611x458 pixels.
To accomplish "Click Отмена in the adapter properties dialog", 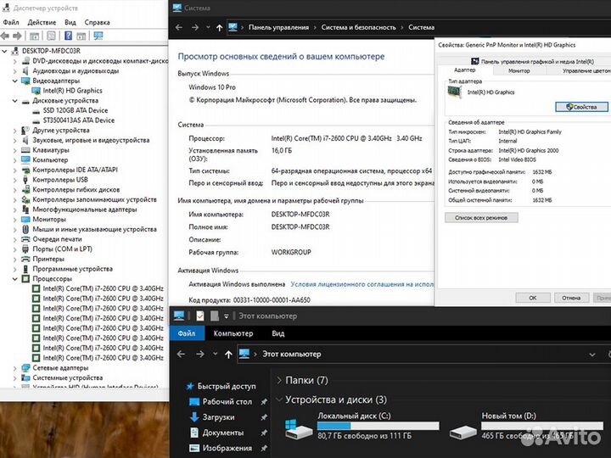I will (x=571, y=298).
